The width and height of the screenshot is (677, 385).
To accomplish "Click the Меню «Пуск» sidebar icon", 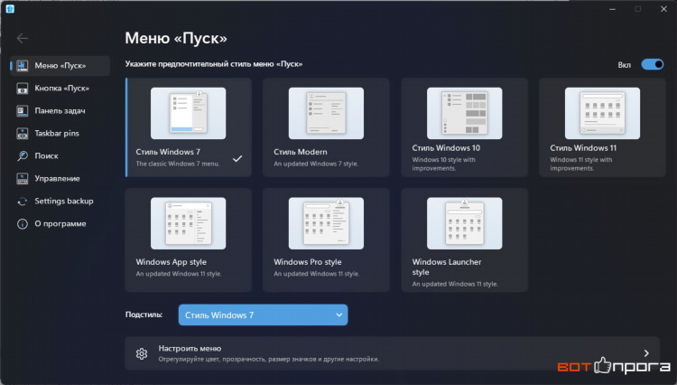I will point(23,66).
